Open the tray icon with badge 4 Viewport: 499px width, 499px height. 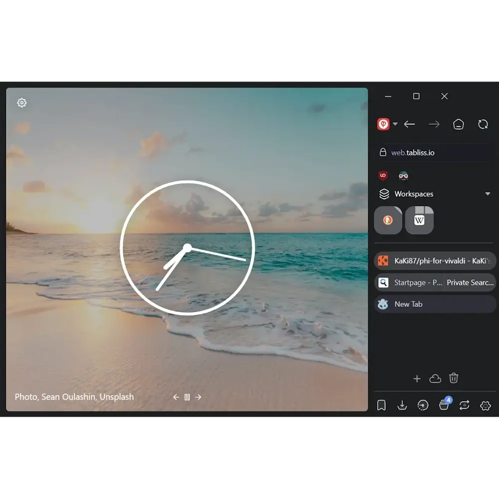pos(445,405)
